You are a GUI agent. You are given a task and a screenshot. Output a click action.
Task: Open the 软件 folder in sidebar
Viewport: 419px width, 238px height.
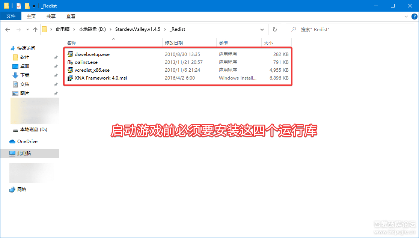click(x=24, y=57)
